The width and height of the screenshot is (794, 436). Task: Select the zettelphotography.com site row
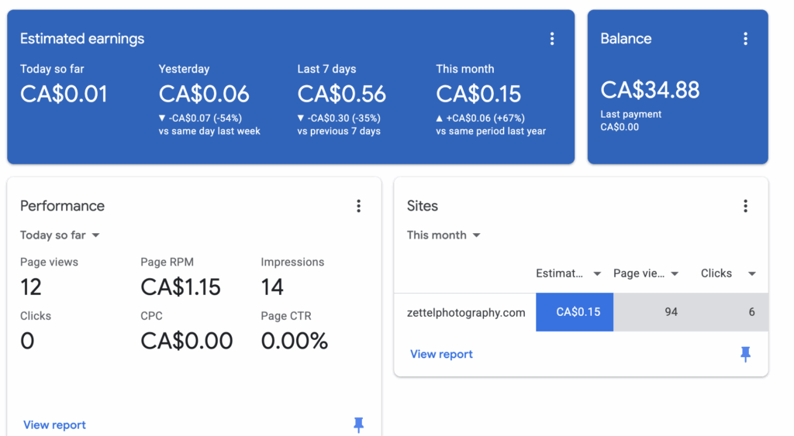point(466,313)
